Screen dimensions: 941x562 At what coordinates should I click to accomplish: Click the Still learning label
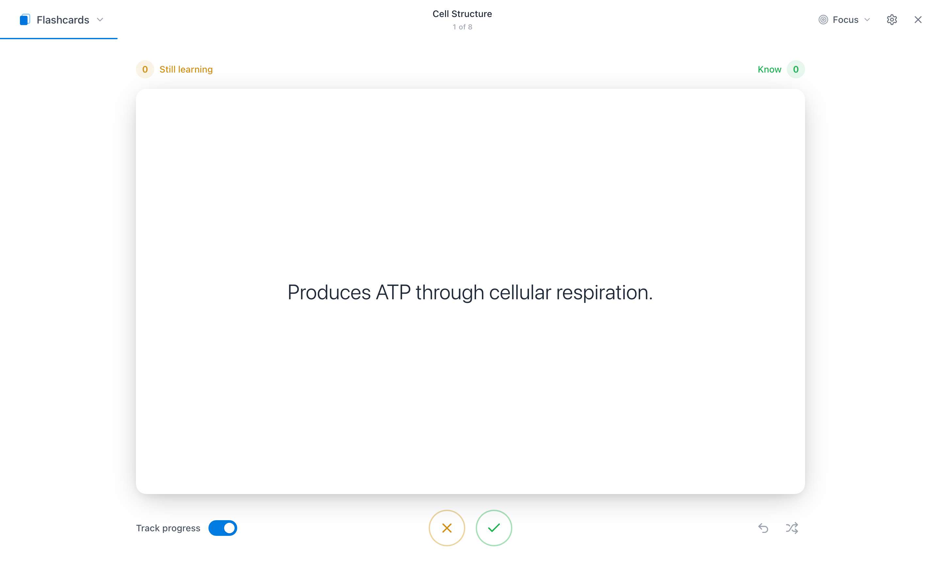(x=186, y=69)
